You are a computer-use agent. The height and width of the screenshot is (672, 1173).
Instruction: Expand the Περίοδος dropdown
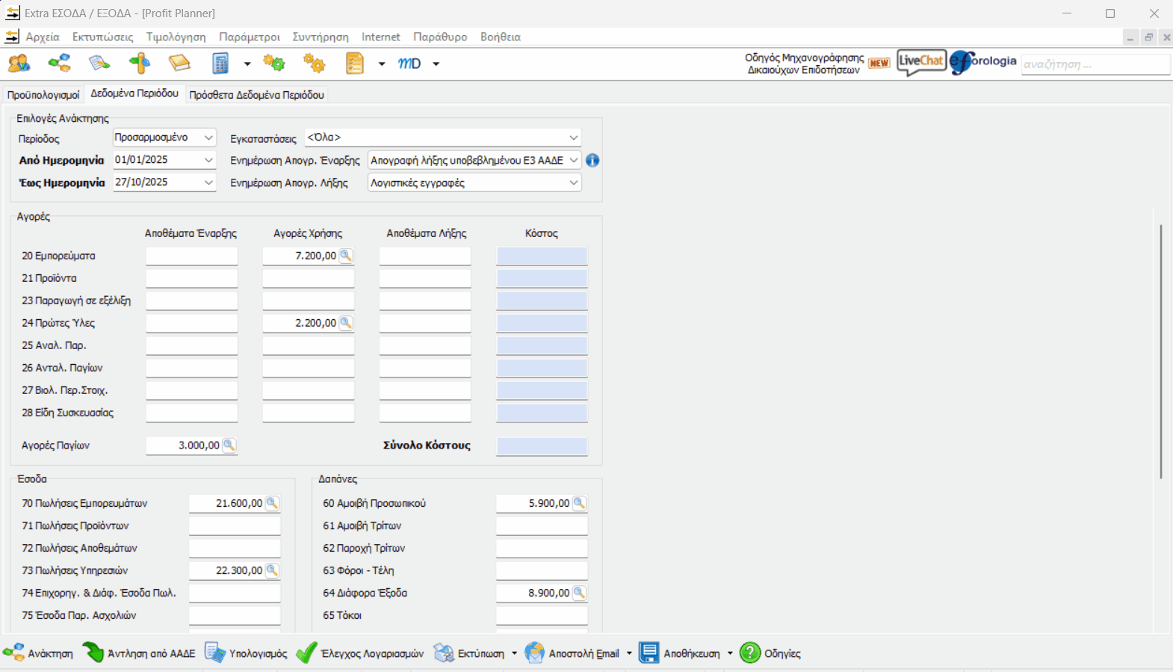point(208,138)
